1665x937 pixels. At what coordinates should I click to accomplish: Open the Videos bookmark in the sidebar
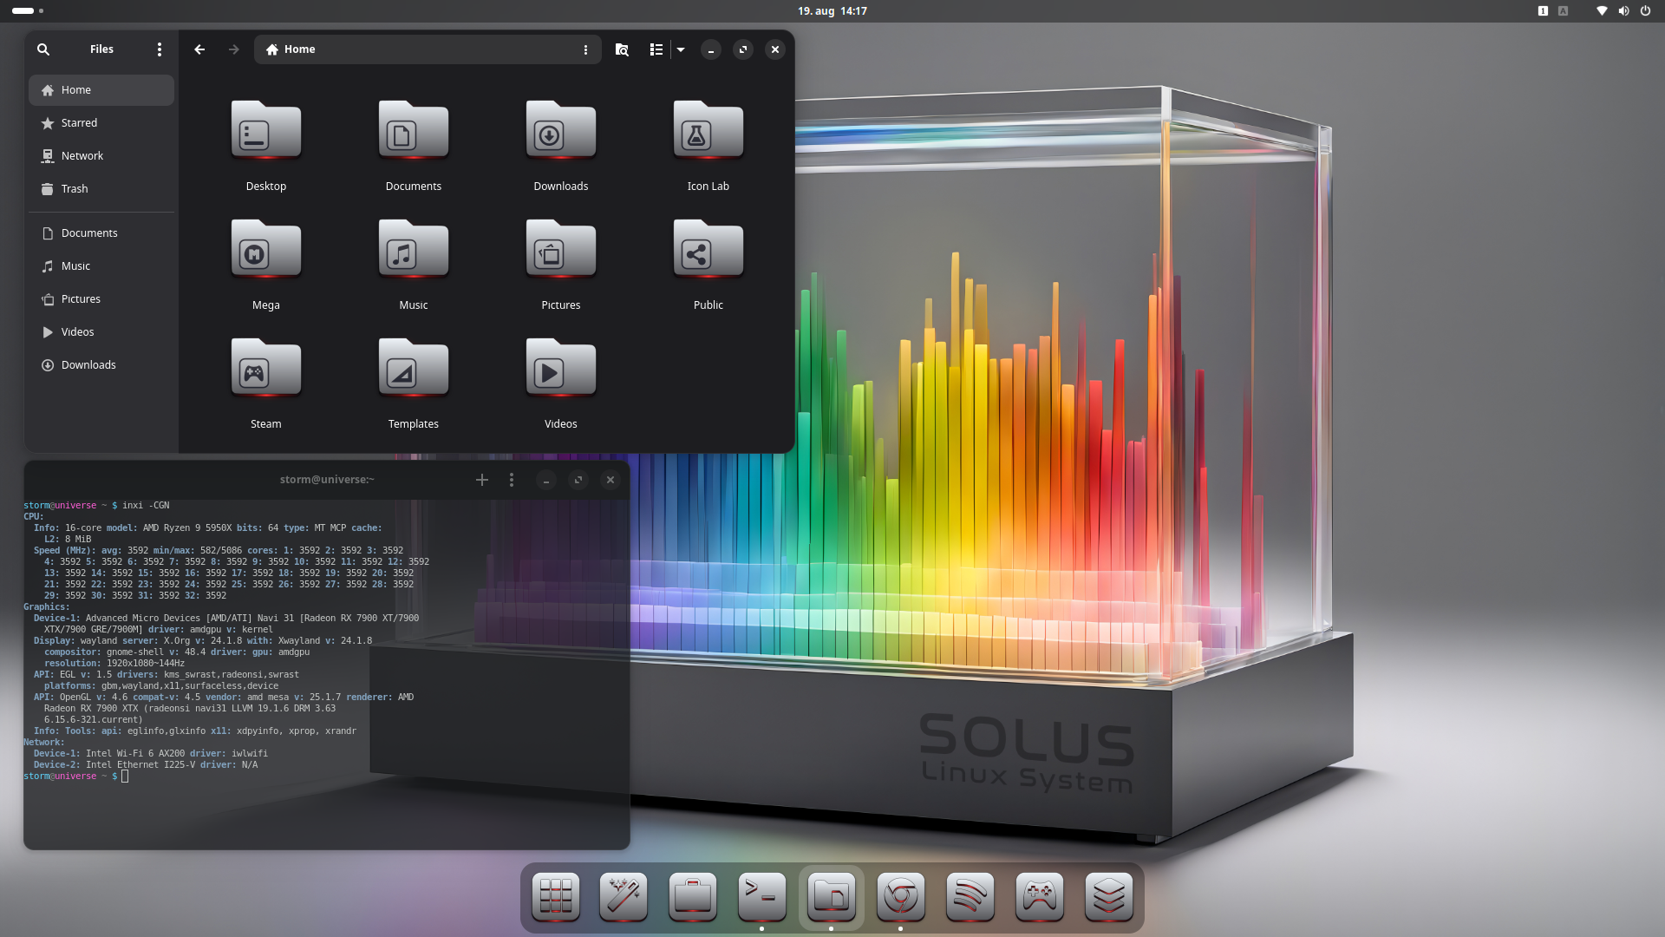101,332
